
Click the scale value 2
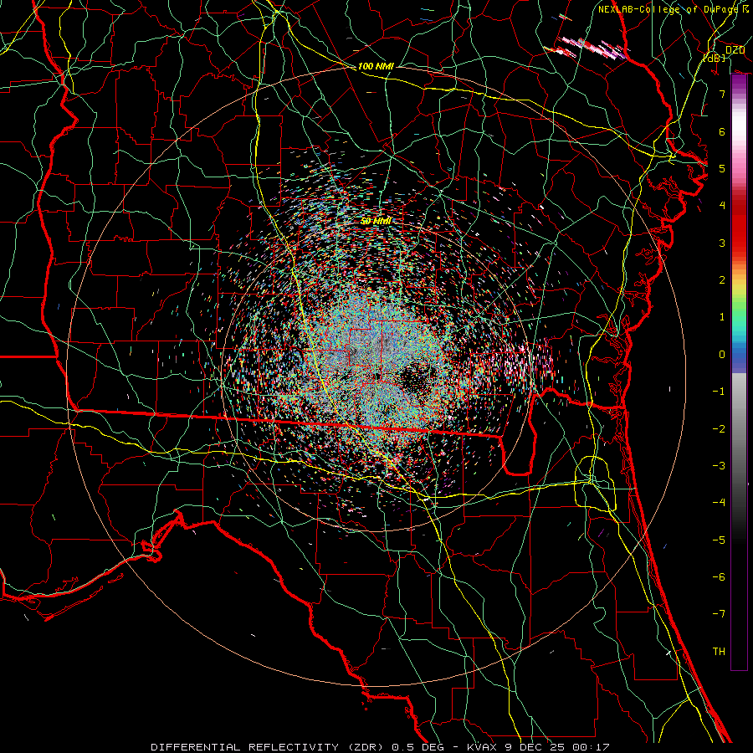(722, 280)
